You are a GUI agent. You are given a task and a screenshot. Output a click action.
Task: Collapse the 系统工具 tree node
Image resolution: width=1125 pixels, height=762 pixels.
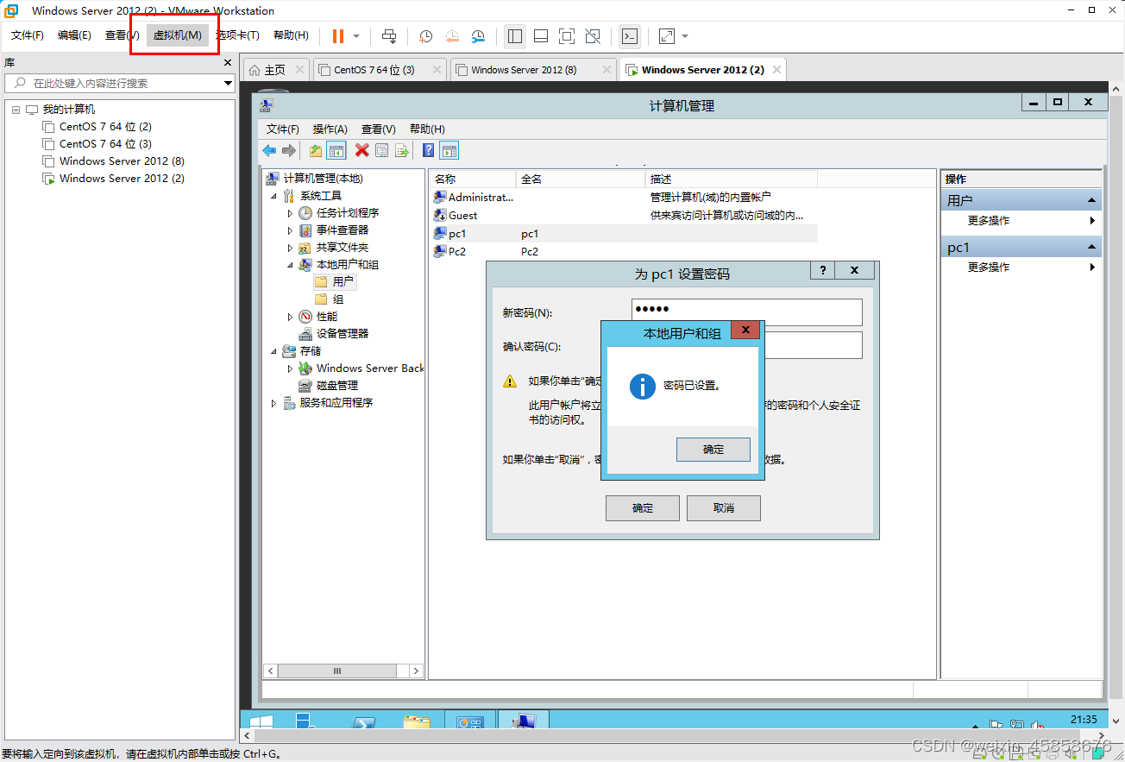tap(273, 196)
